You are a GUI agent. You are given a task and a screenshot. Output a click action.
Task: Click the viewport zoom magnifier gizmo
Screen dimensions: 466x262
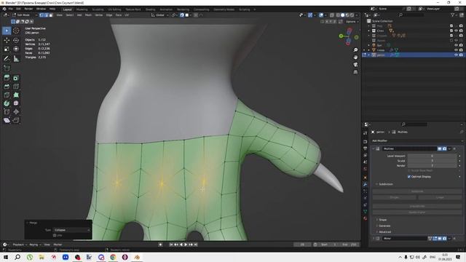click(x=355, y=50)
